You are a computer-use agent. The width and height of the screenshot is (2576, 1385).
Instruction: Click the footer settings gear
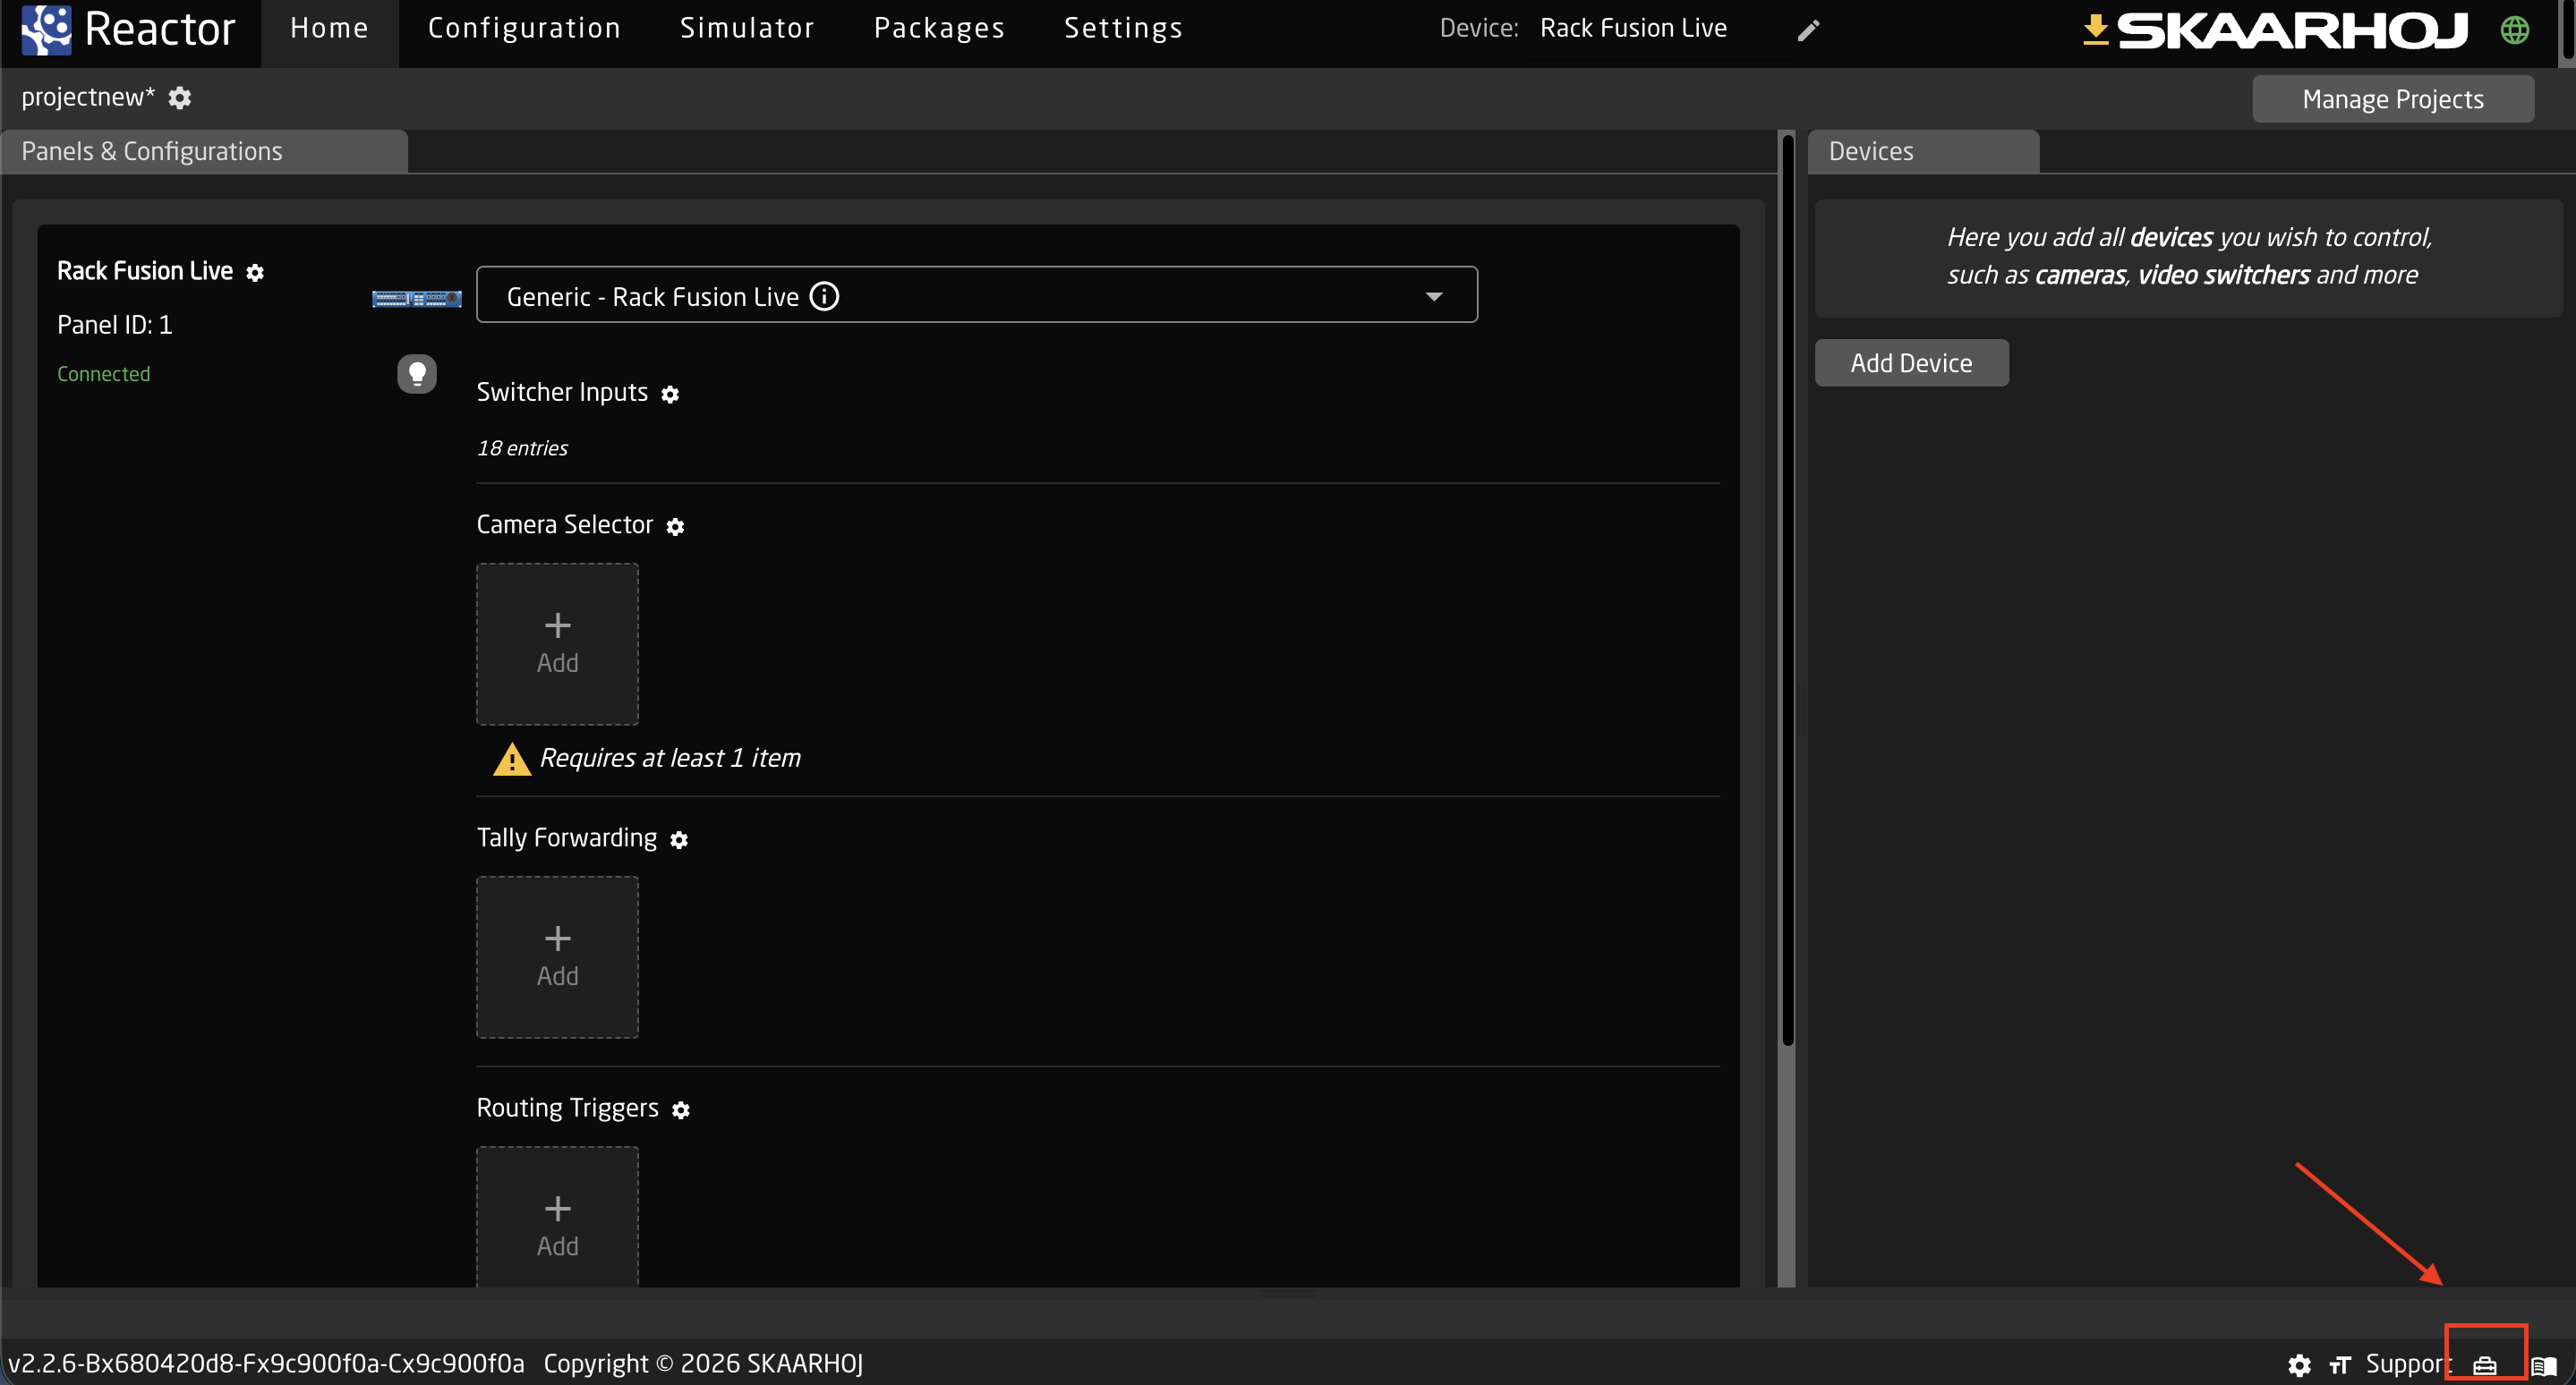2299,1364
